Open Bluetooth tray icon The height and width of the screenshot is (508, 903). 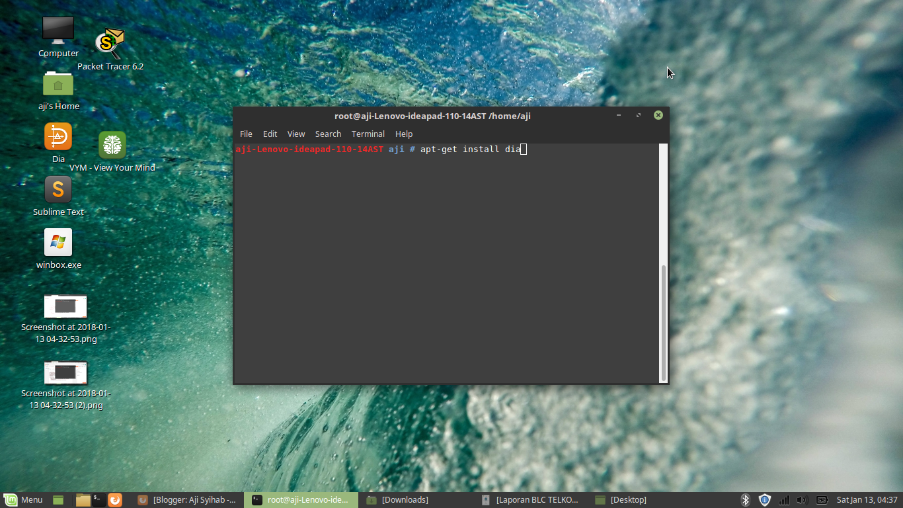(x=745, y=500)
